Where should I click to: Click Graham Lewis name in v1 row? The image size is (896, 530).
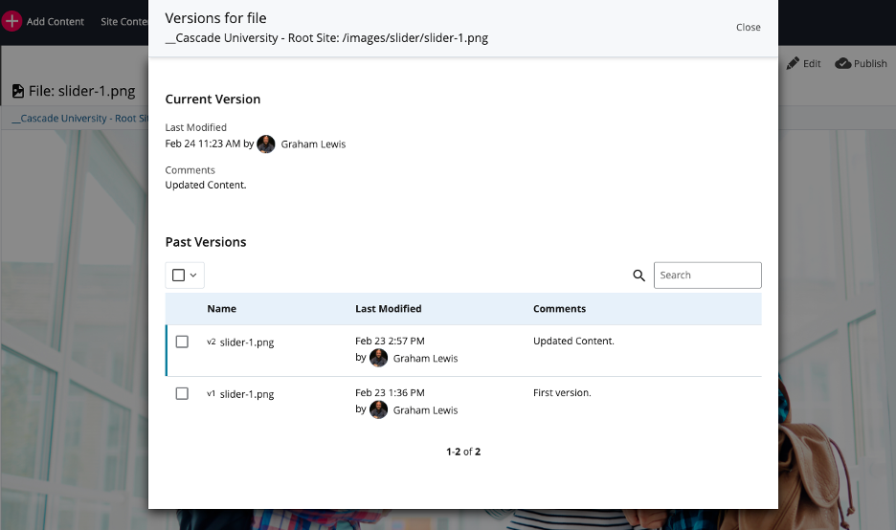click(x=425, y=410)
